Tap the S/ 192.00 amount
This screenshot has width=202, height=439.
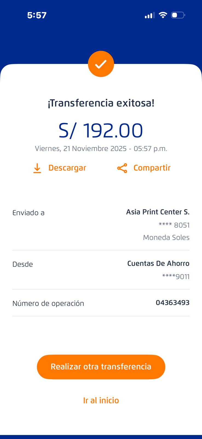click(x=101, y=131)
